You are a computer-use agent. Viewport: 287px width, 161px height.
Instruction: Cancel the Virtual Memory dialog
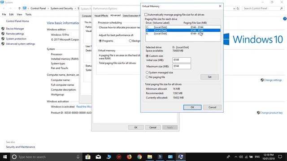212,107
